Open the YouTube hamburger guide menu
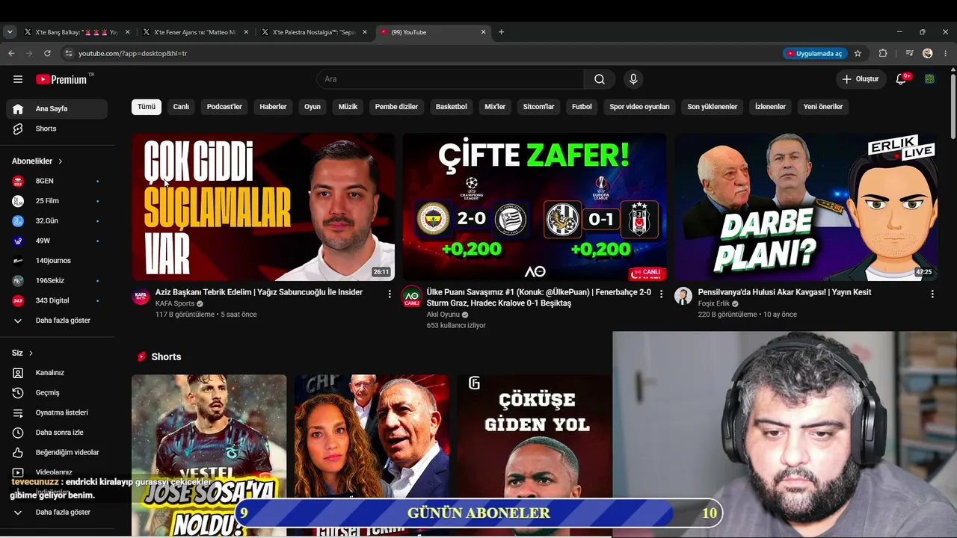 point(18,79)
